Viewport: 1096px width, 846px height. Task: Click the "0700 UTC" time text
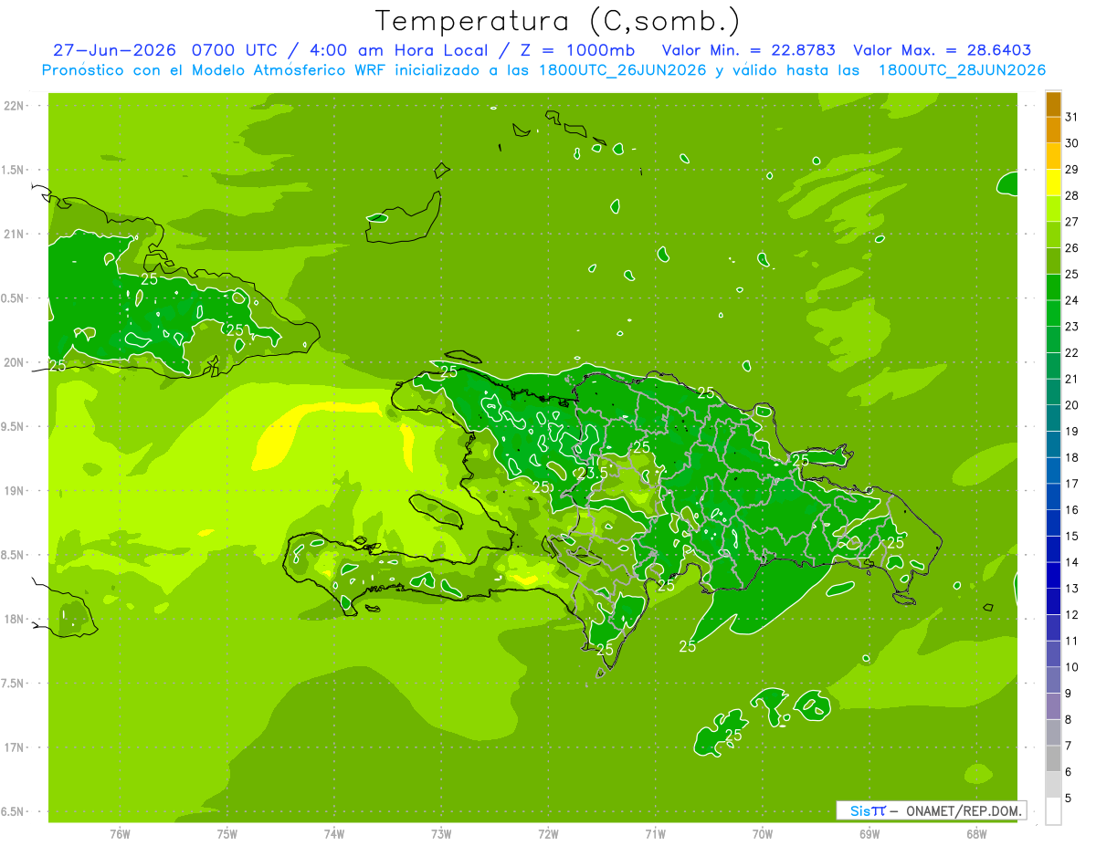coord(237,50)
